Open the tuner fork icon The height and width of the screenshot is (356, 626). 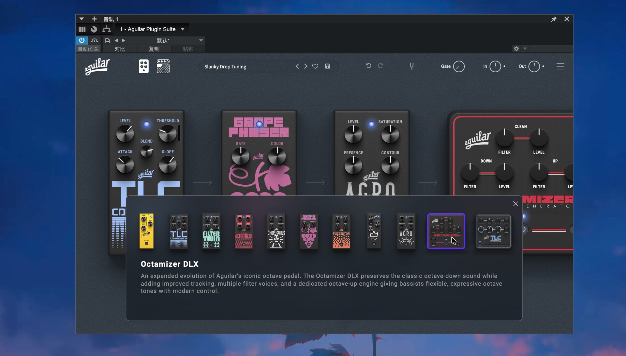pos(412,66)
